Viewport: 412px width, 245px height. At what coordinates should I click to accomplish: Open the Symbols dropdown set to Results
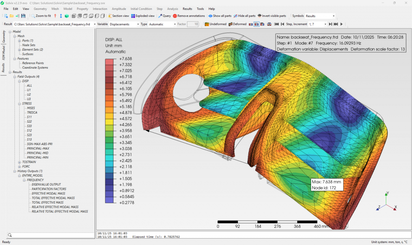coord(320,16)
